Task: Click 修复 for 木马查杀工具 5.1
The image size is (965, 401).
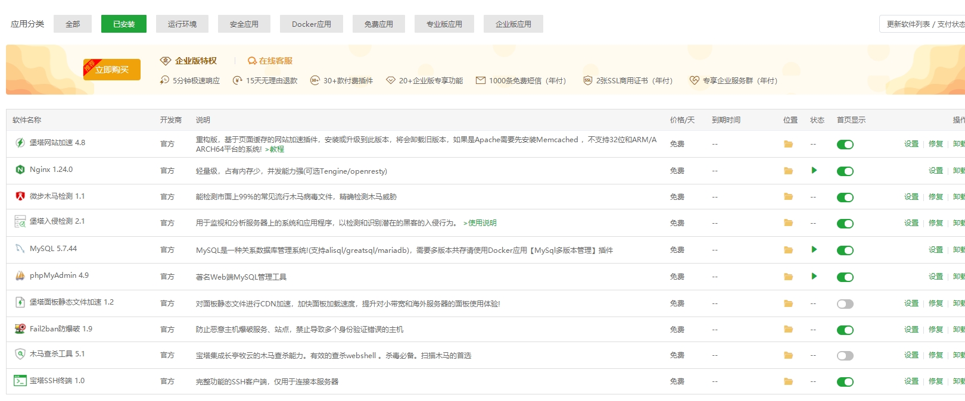Action: (936, 355)
